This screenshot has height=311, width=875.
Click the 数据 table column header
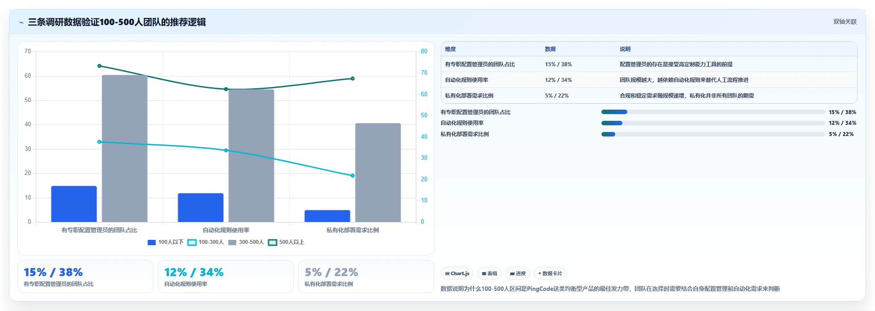pyautogui.click(x=550, y=49)
